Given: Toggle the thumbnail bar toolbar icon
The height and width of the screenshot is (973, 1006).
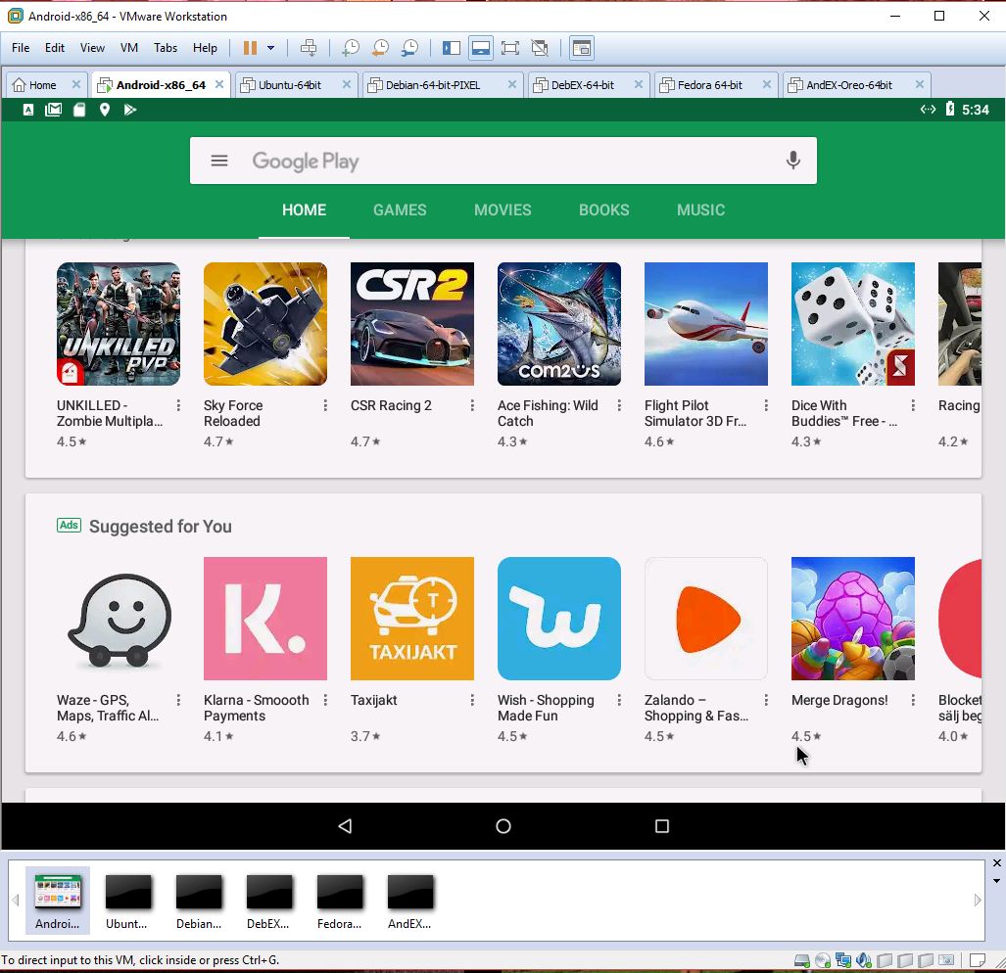Looking at the screenshot, I should click(x=481, y=48).
